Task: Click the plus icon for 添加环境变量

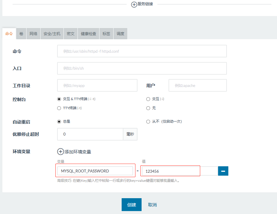Action: click(60, 152)
